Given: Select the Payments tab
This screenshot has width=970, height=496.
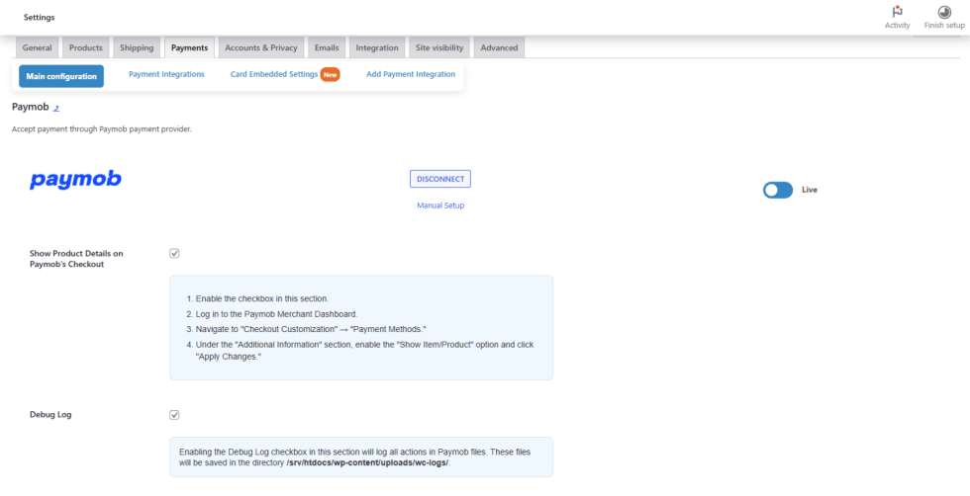Looking at the screenshot, I should [x=189, y=47].
